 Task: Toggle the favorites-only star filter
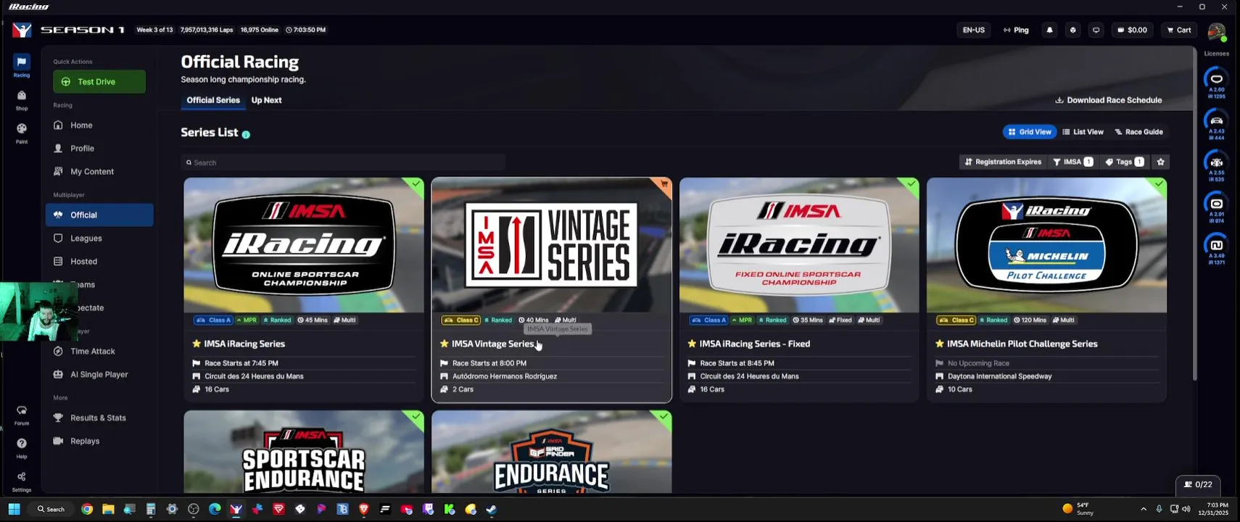pyautogui.click(x=1160, y=162)
